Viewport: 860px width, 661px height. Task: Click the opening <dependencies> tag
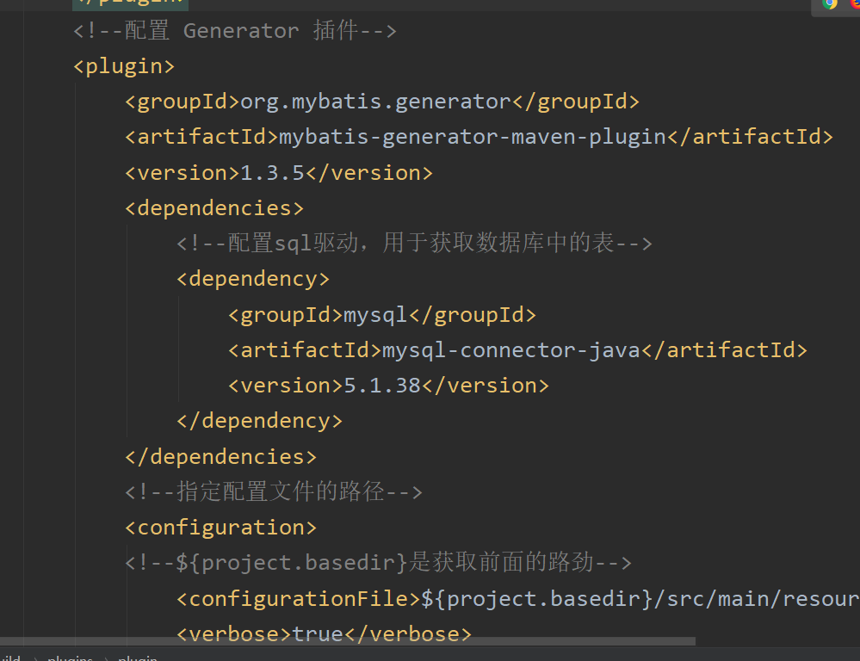(214, 208)
